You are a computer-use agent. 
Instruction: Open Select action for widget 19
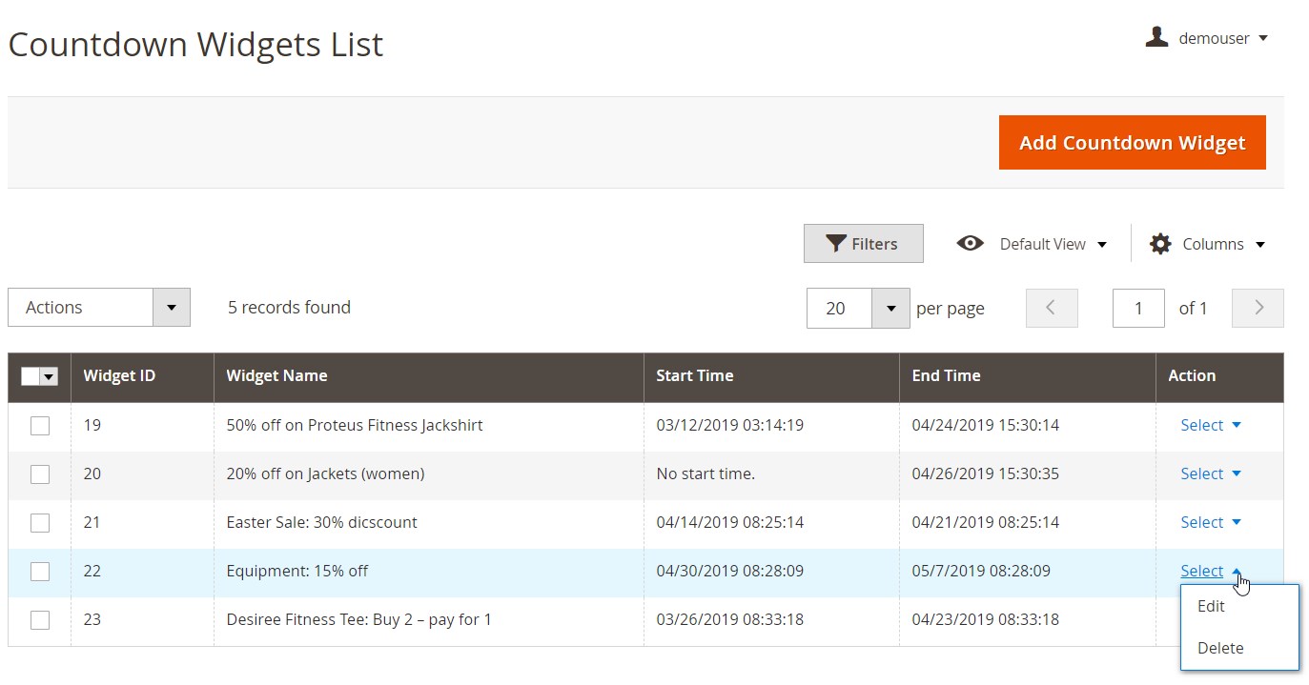(x=1211, y=425)
